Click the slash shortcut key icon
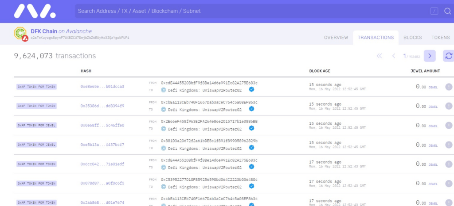Viewport: 454px width, 206px height. pyautogui.click(x=434, y=11)
